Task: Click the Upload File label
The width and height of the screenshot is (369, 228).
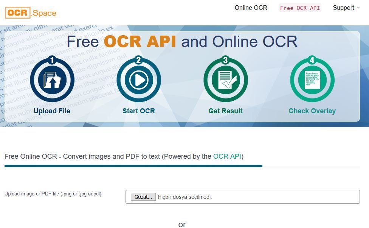Action: (52, 111)
